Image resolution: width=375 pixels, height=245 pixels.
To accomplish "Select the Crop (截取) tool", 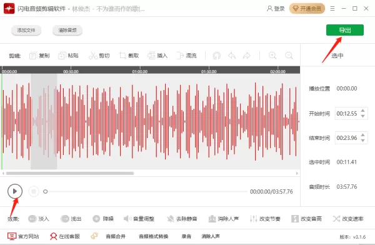I will point(129,56).
